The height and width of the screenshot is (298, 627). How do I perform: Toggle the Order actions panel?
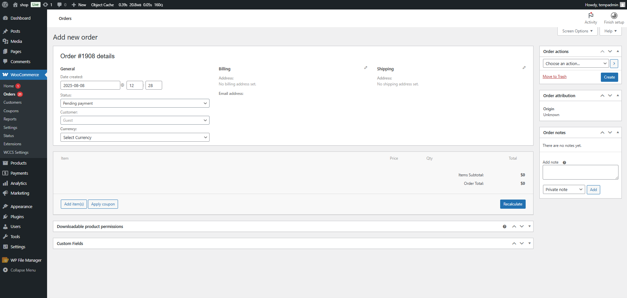pyautogui.click(x=618, y=51)
